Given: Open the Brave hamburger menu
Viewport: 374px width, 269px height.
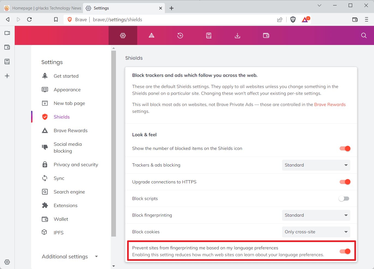Looking at the screenshot, I should pyautogui.click(x=366, y=20).
